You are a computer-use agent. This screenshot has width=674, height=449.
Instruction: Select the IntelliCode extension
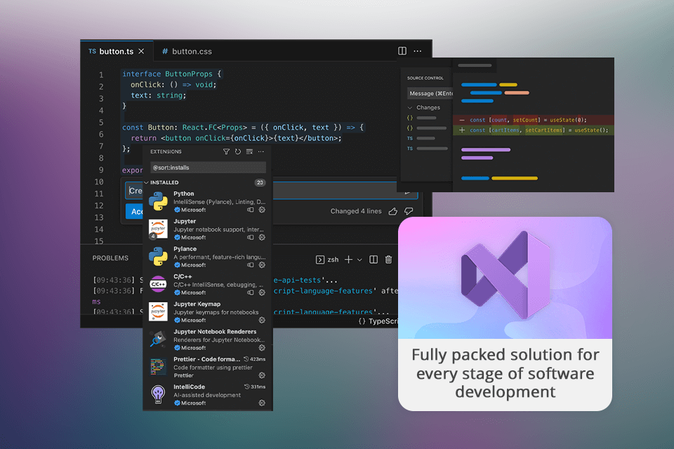208,394
